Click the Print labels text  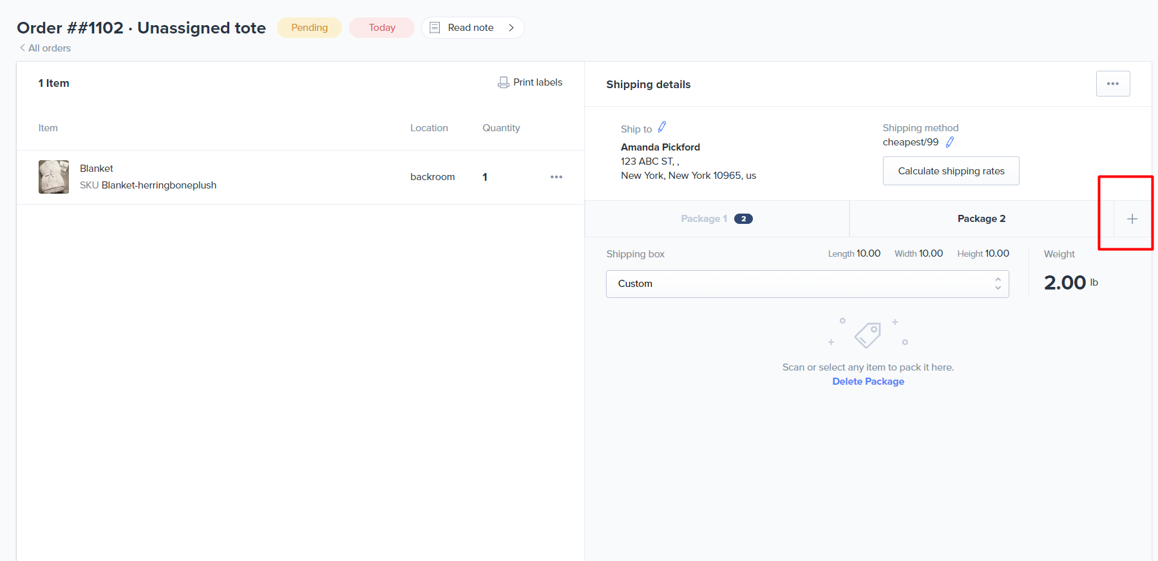click(x=537, y=82)
